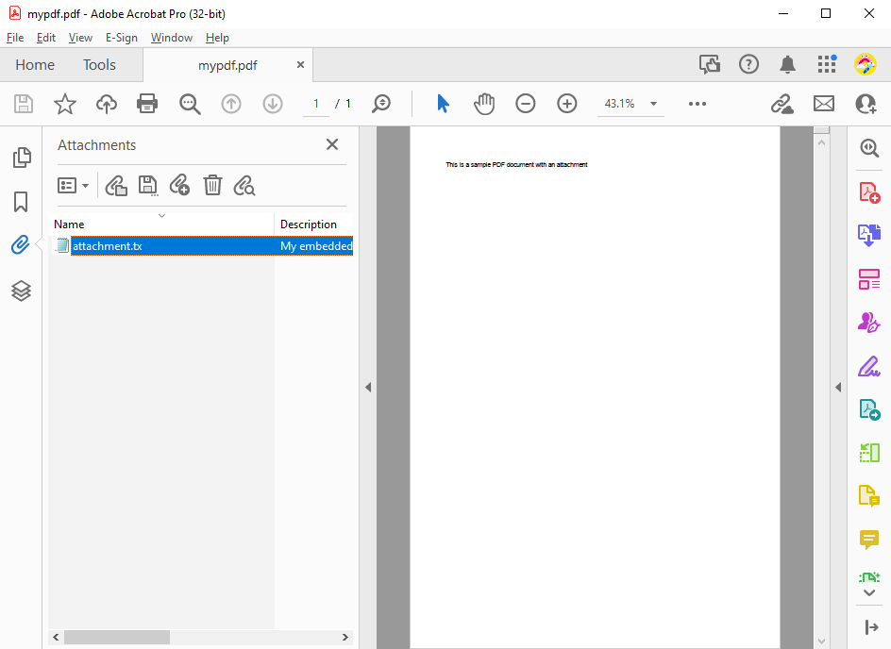891x649 pixels.
Task: Select attachment.txt in the attachments list
Action: pos(108,245)
